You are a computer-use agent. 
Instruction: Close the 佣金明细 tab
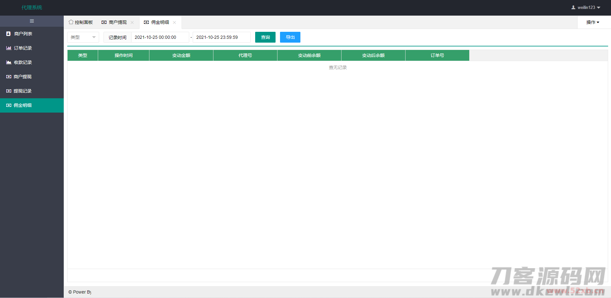(175, 22)
